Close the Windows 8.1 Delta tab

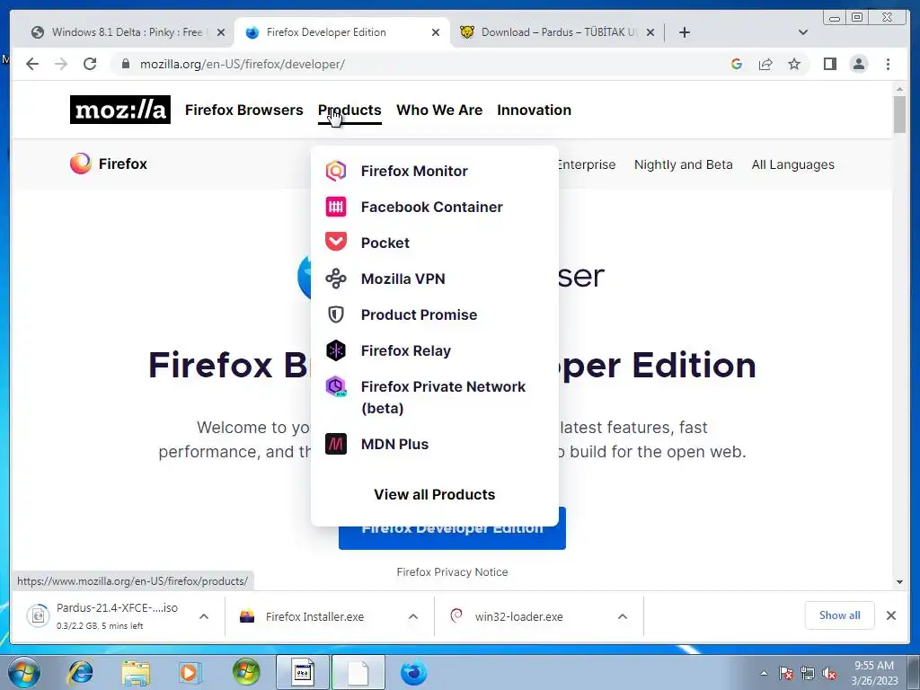[x=221, y=32]
